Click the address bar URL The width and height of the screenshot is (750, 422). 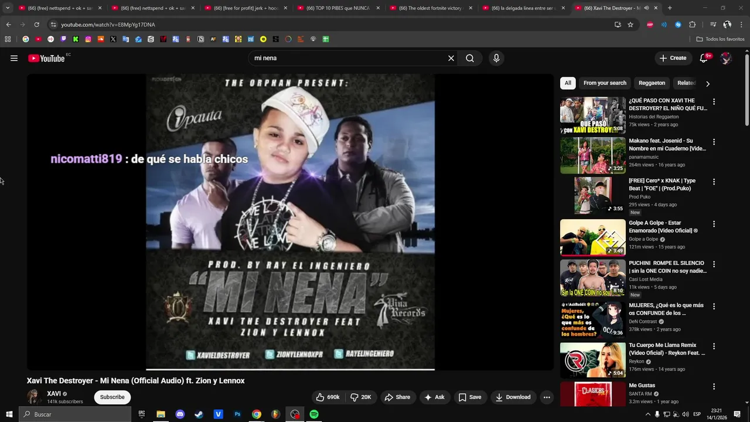coord(108,25)
